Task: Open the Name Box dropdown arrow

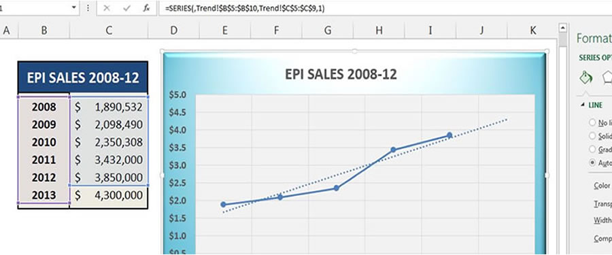Action: [x=74, y=7]
